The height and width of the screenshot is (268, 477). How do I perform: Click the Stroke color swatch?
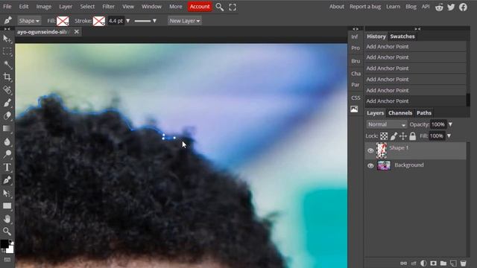point(99,21)
